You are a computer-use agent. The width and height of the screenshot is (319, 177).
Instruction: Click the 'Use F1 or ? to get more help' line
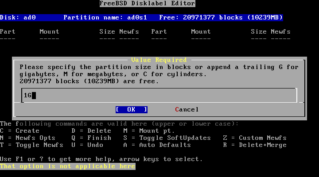101,159
